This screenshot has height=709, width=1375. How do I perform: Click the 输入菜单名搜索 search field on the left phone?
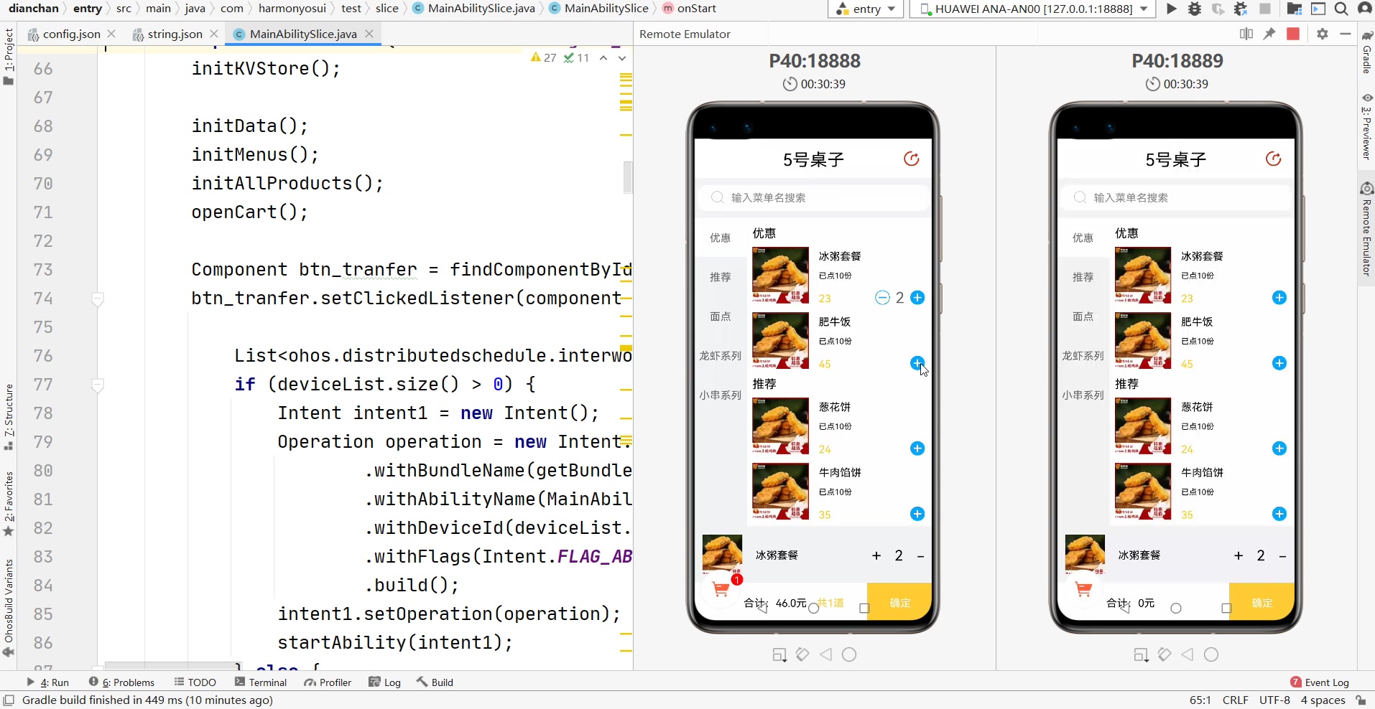(x=812, y=197)
